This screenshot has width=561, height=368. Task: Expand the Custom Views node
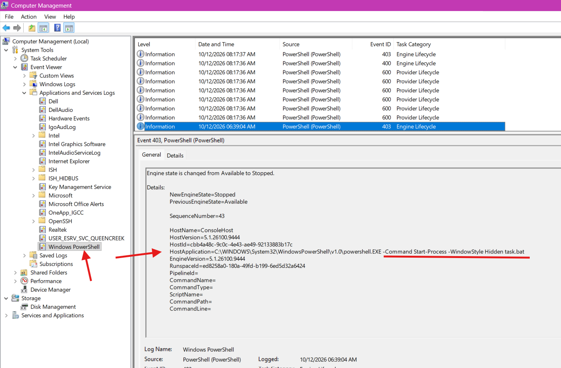(x=24, y=76)
